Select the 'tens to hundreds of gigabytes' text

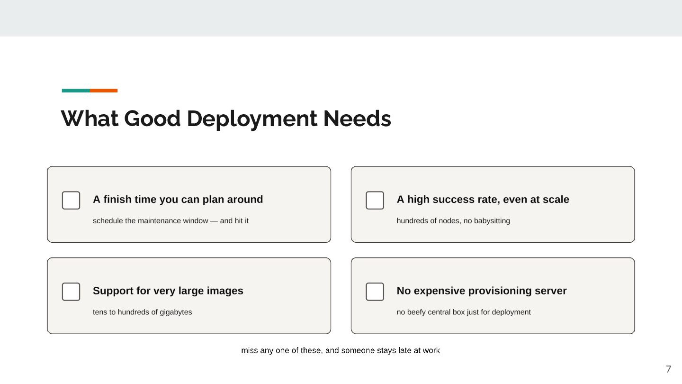[142, 312]
